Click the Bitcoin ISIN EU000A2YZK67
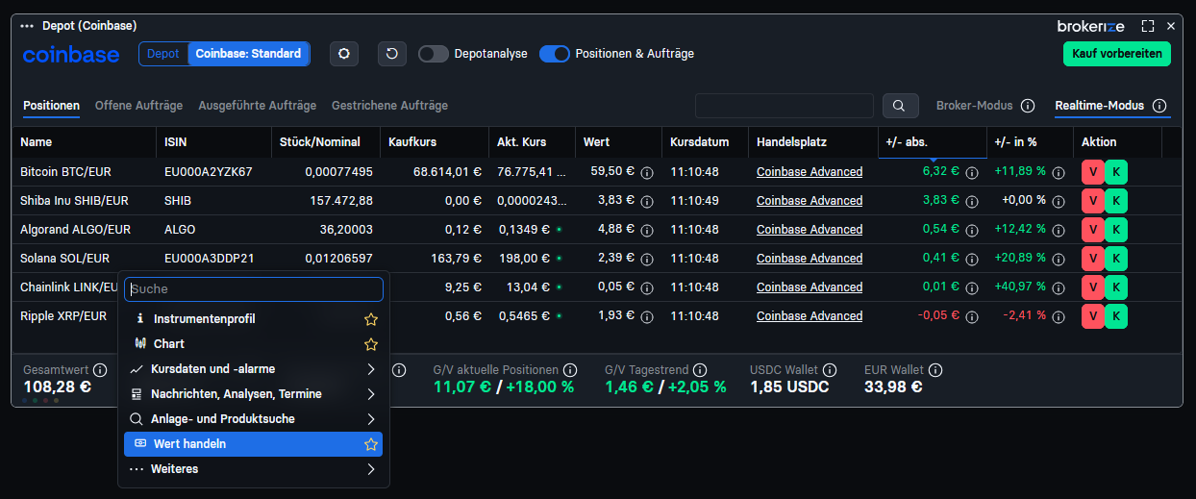1196x499 pixels. [209, 172]
